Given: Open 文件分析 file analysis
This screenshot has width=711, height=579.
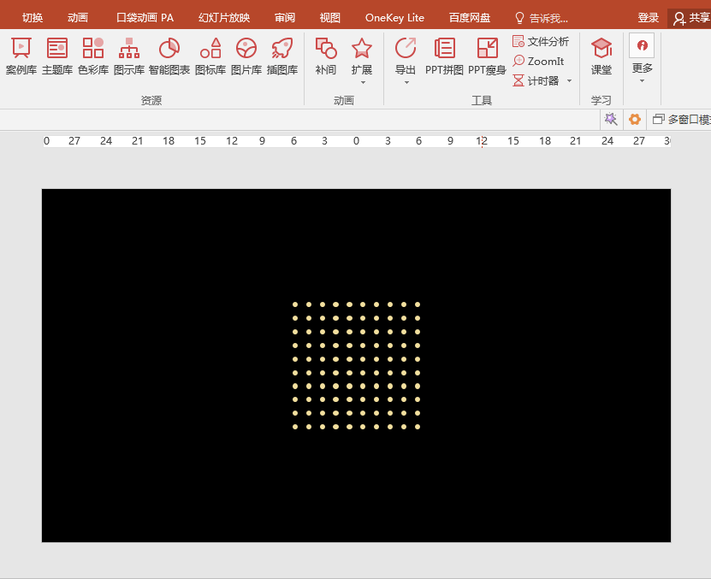Looking at the screenshot, I should [x=541, y=41].
